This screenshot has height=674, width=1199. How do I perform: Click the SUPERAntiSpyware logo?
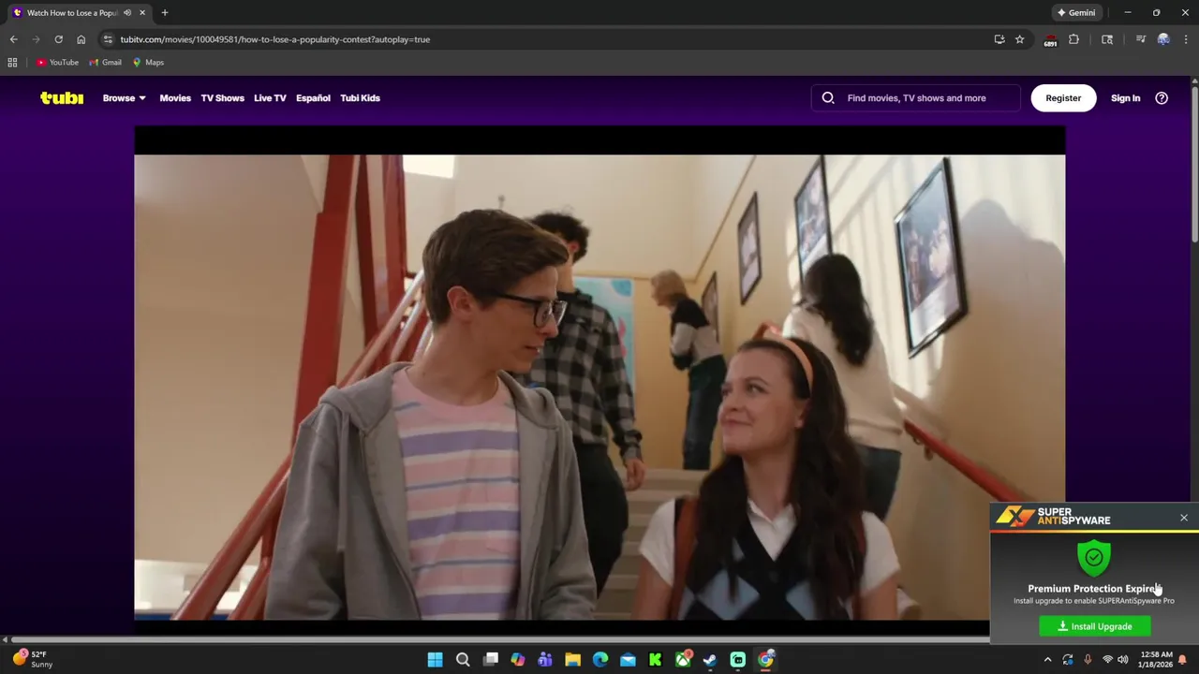(x=1054, y=516)
